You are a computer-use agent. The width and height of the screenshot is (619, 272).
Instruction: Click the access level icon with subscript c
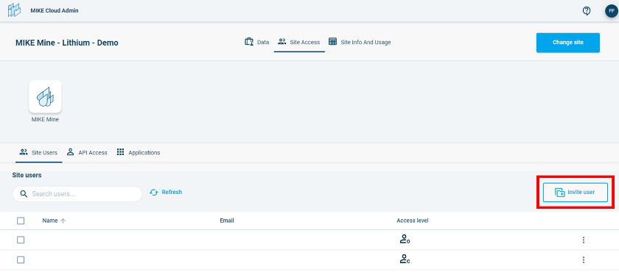coord(405,260)
